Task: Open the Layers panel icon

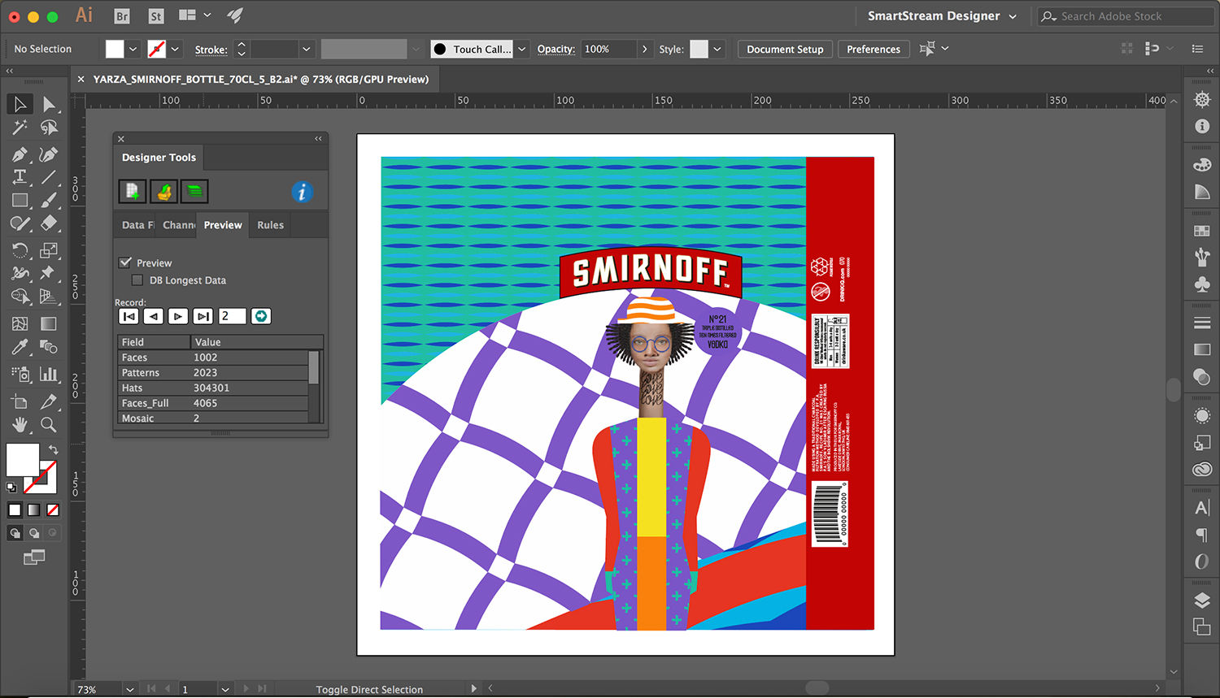Action: pos(1201,600)
